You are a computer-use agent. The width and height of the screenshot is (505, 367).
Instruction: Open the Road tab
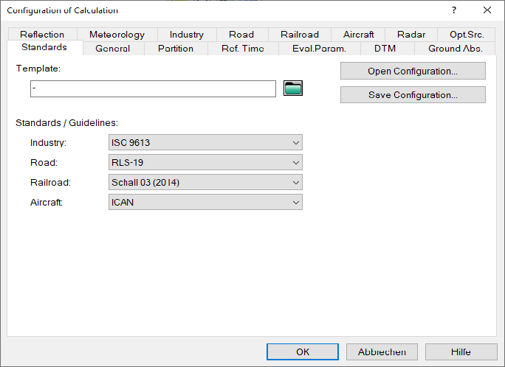coord(241,35)
